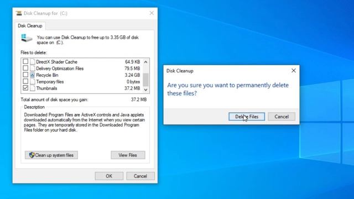The height and width of the screenshot is (199, 354).
Task: Enable DirectX Shader Cache checkbox
Action: (x=25, y=61)
